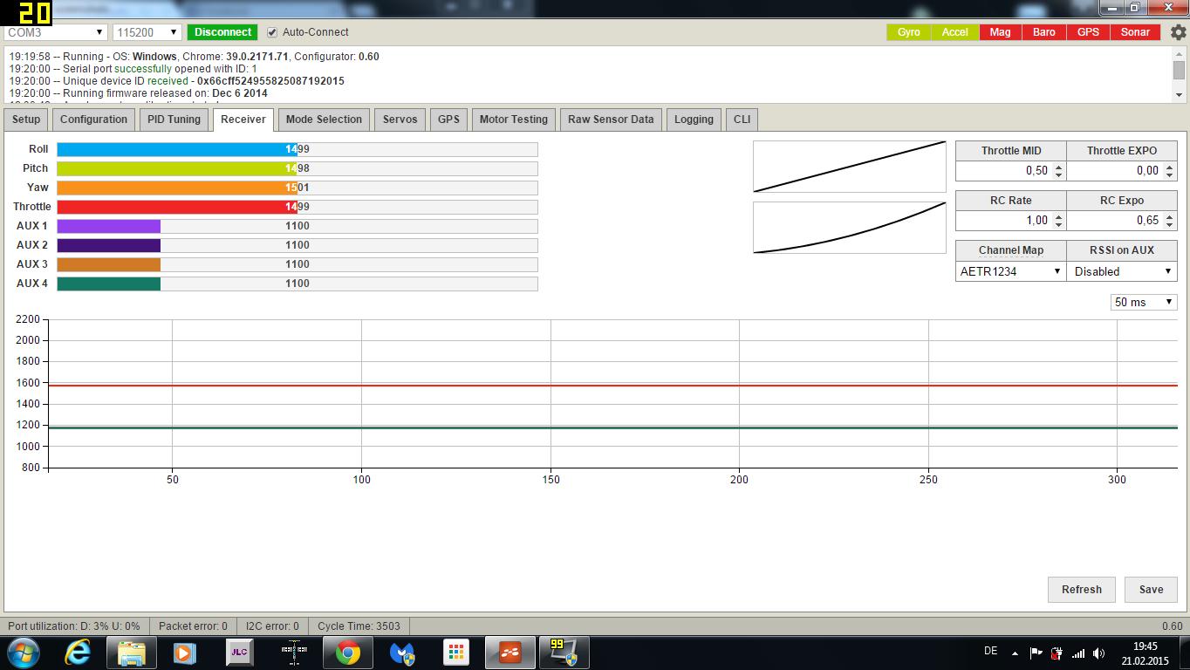Click the Save button
This screenshot has height=670, width=1190.
pyautogui.click(x=1151, y=590)
